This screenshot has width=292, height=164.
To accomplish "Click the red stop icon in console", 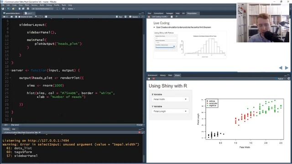I will point(139,133).
